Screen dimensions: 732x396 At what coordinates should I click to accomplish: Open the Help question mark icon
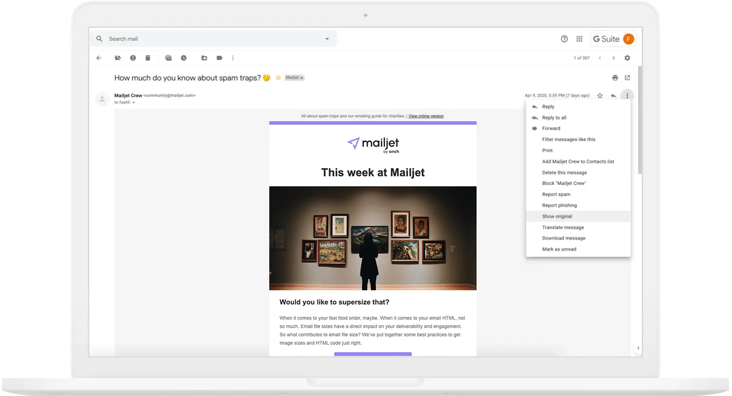[x=564, y=39]
